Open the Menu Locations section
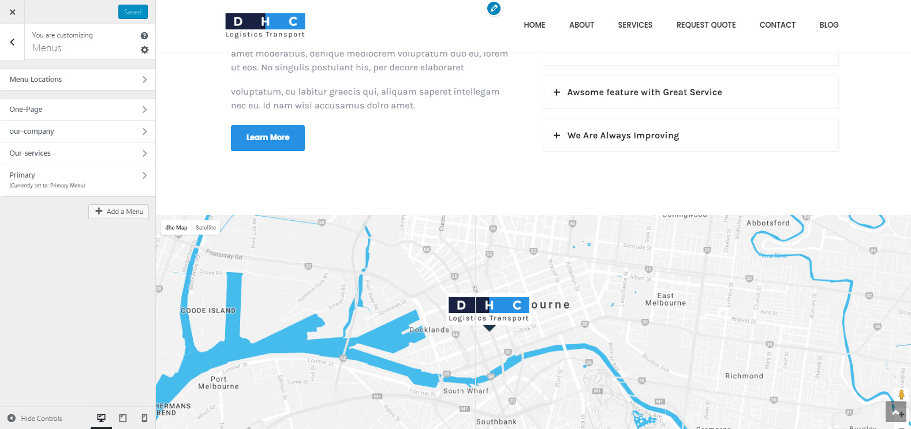Viewport: 911px width, 429px height. pyautogui.click(x=77, y=80)
